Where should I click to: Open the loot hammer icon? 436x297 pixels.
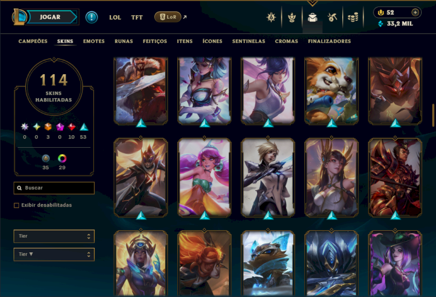coord(332,17)
